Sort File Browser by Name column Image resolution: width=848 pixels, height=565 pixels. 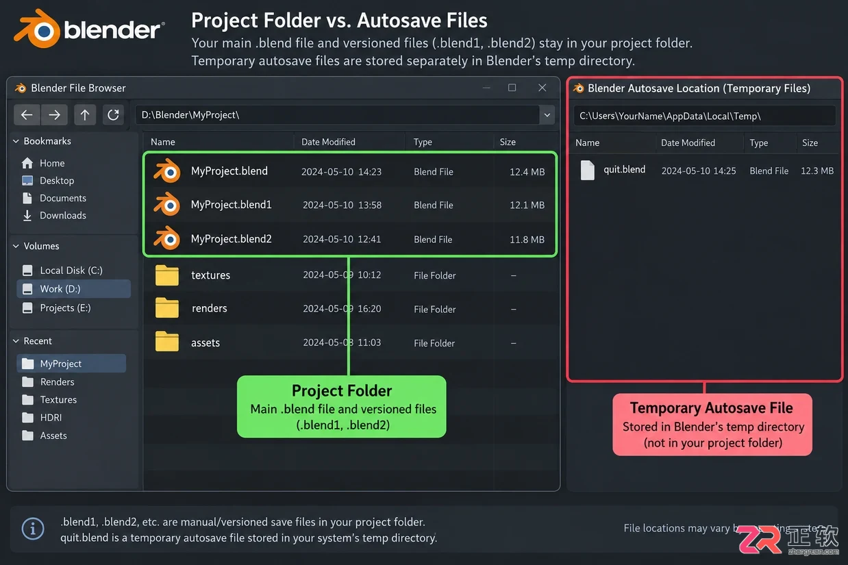pyautogui.click(x=163, y=142)
